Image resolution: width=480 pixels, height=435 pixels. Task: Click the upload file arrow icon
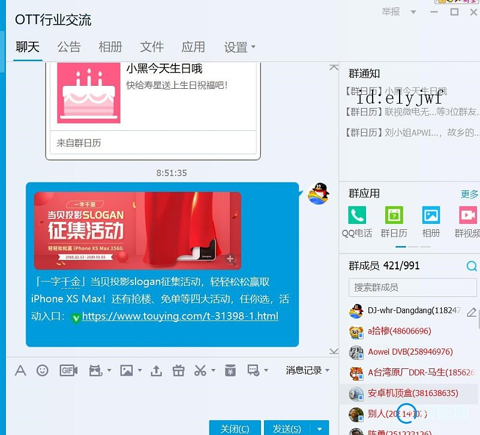[x=156, y=370]
